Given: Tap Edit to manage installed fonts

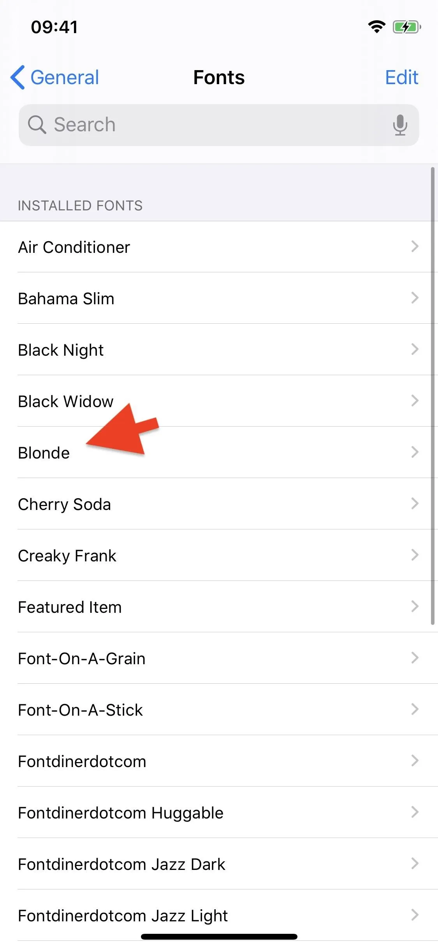Looking at the screenshot, I should coord(401,77).
